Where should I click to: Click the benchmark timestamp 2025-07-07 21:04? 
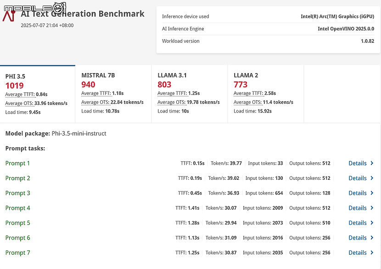click(x=47, y=25)
